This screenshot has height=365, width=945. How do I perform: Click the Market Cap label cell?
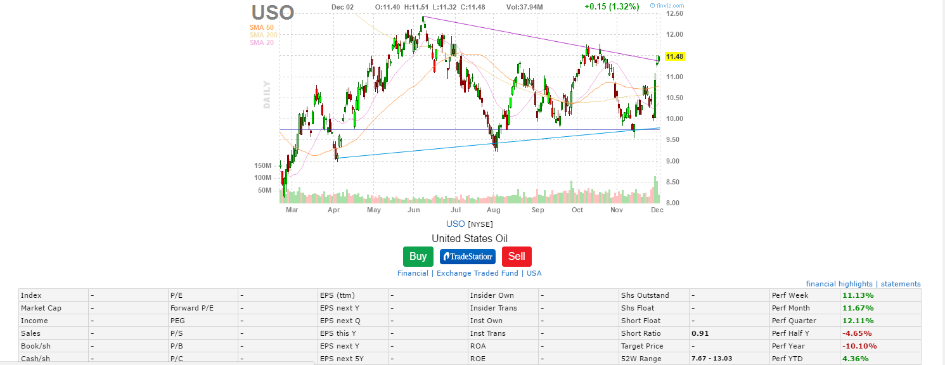(54, 308)
